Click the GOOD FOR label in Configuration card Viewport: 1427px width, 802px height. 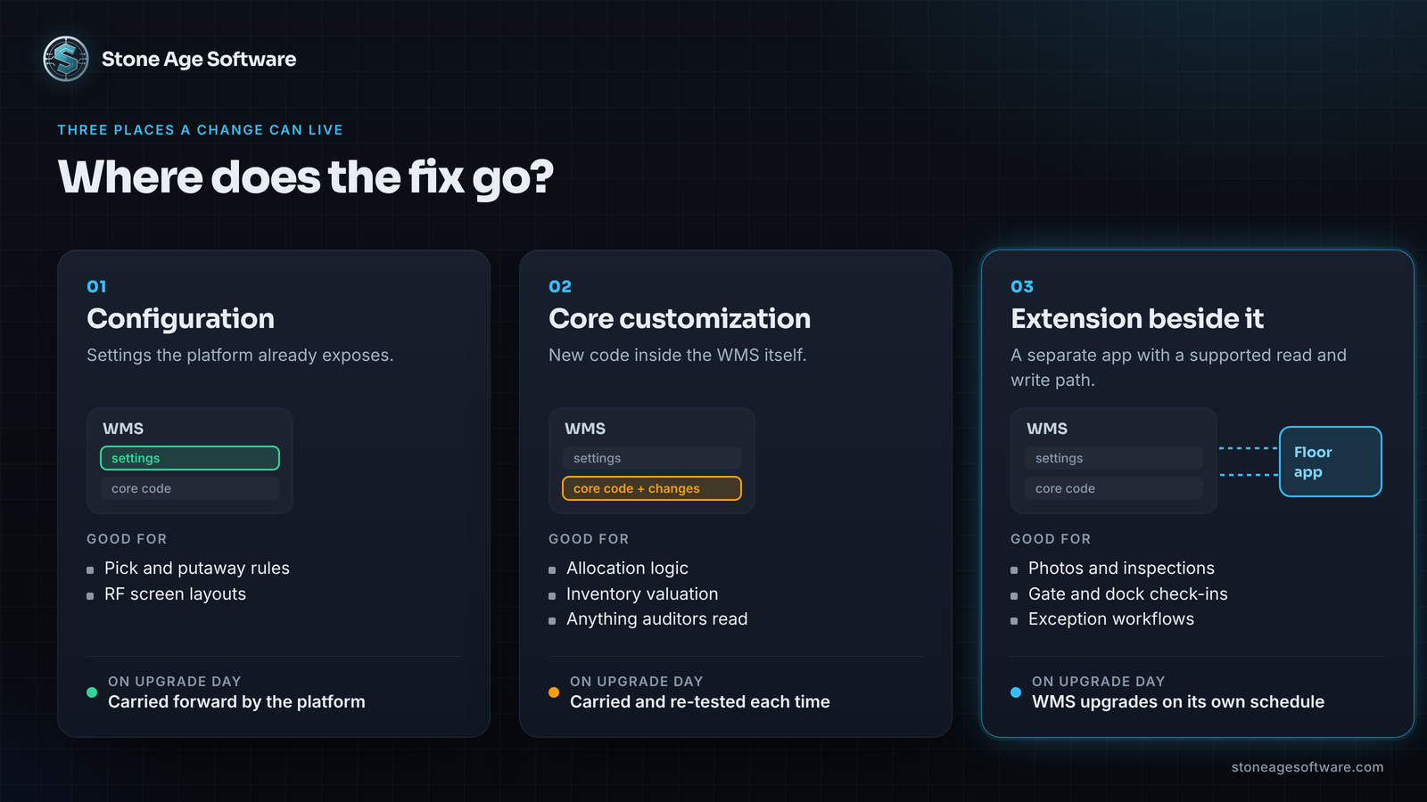point(127,539)
